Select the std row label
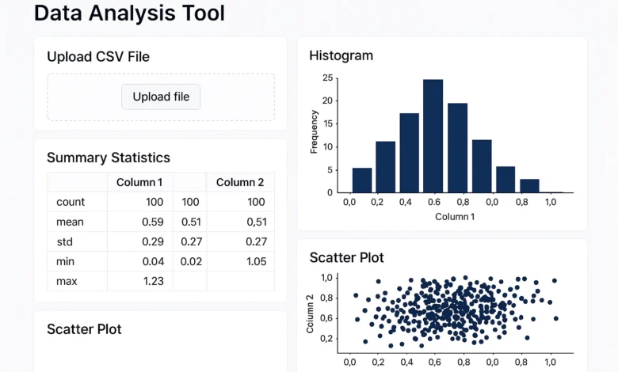The width and height of the screenshot is (618, 372). point(65,241)
